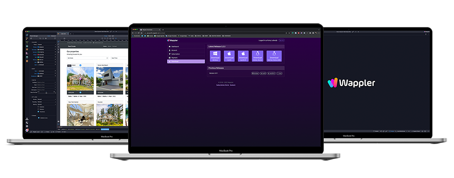Image resolution: width=454 pixels, height=178 pixels.
Task: Open the Borders styling dropdown
Action: coord(47,99)
